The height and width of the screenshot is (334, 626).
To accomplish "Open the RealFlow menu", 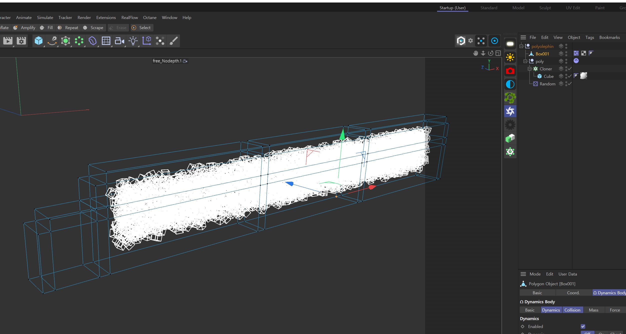I will pos(129,17).
